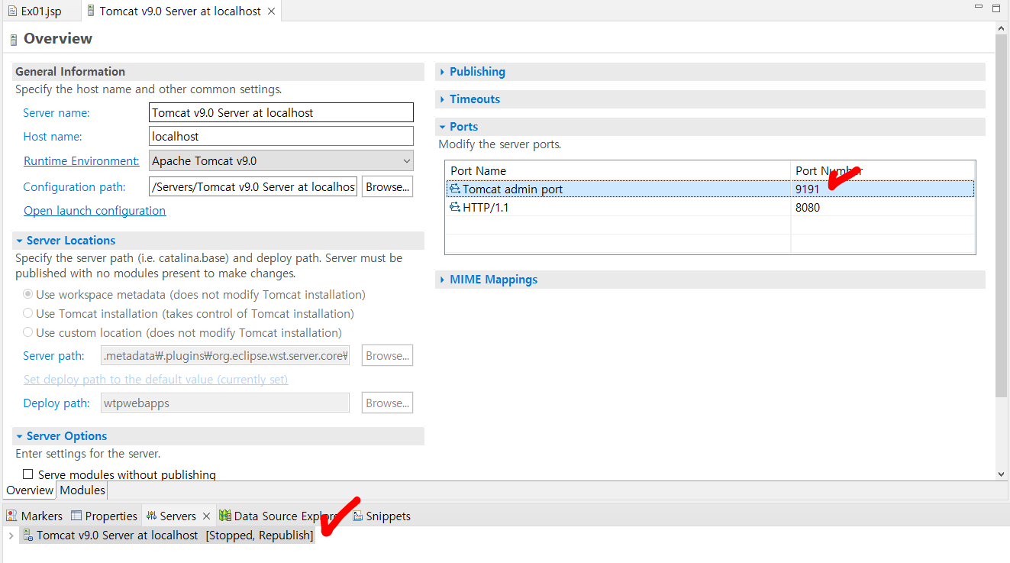This screenshot has height=563, width=1010.
Task: Click the Configuration path field
Action: point(253,186)
